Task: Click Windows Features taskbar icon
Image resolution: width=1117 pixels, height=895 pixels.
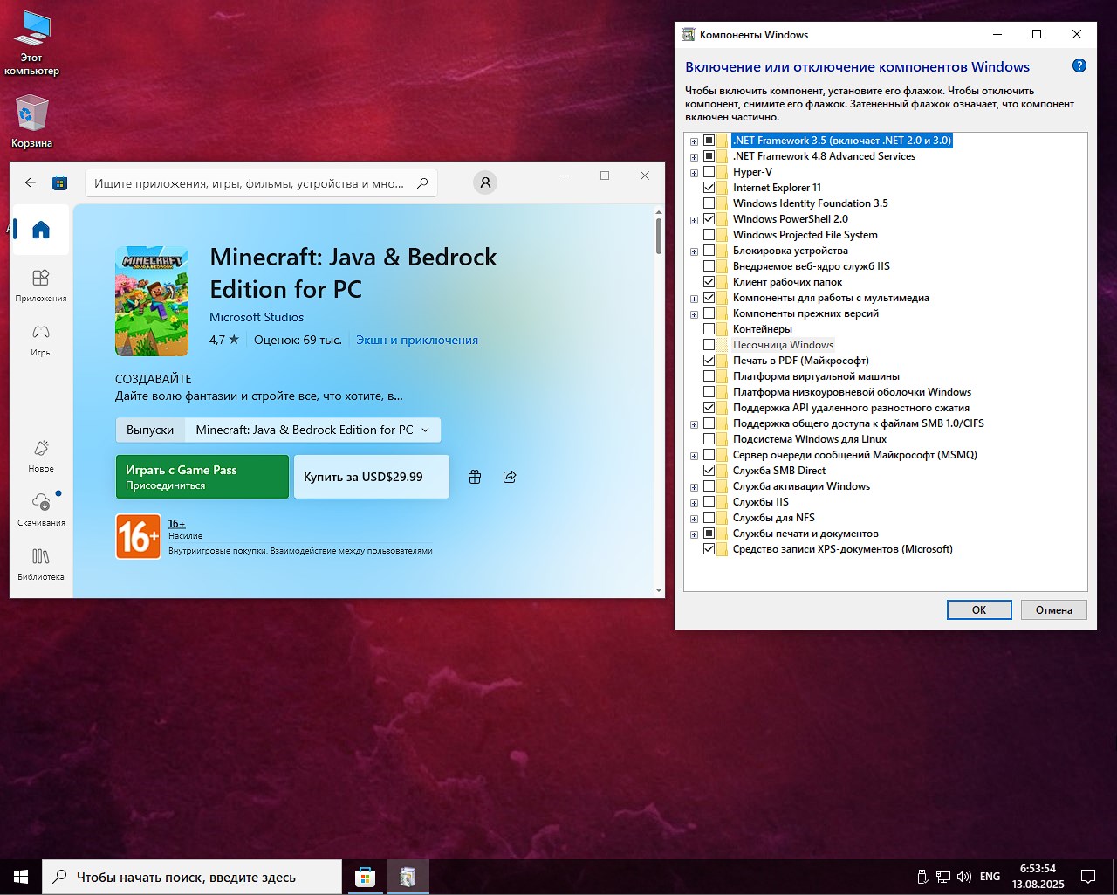Action: tap(408, 877)
